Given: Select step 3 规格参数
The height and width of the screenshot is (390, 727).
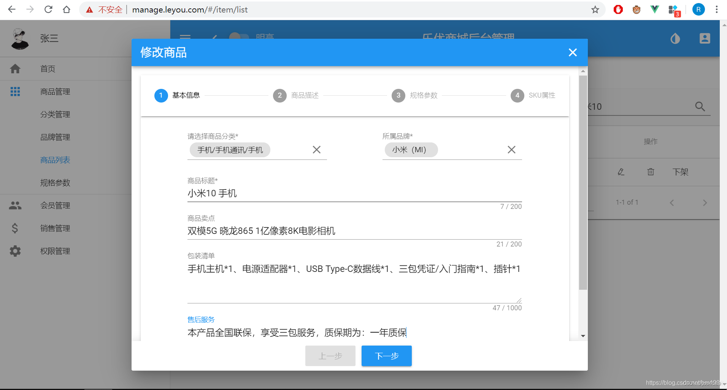Looking at the screenshot, I should point(414,95).
